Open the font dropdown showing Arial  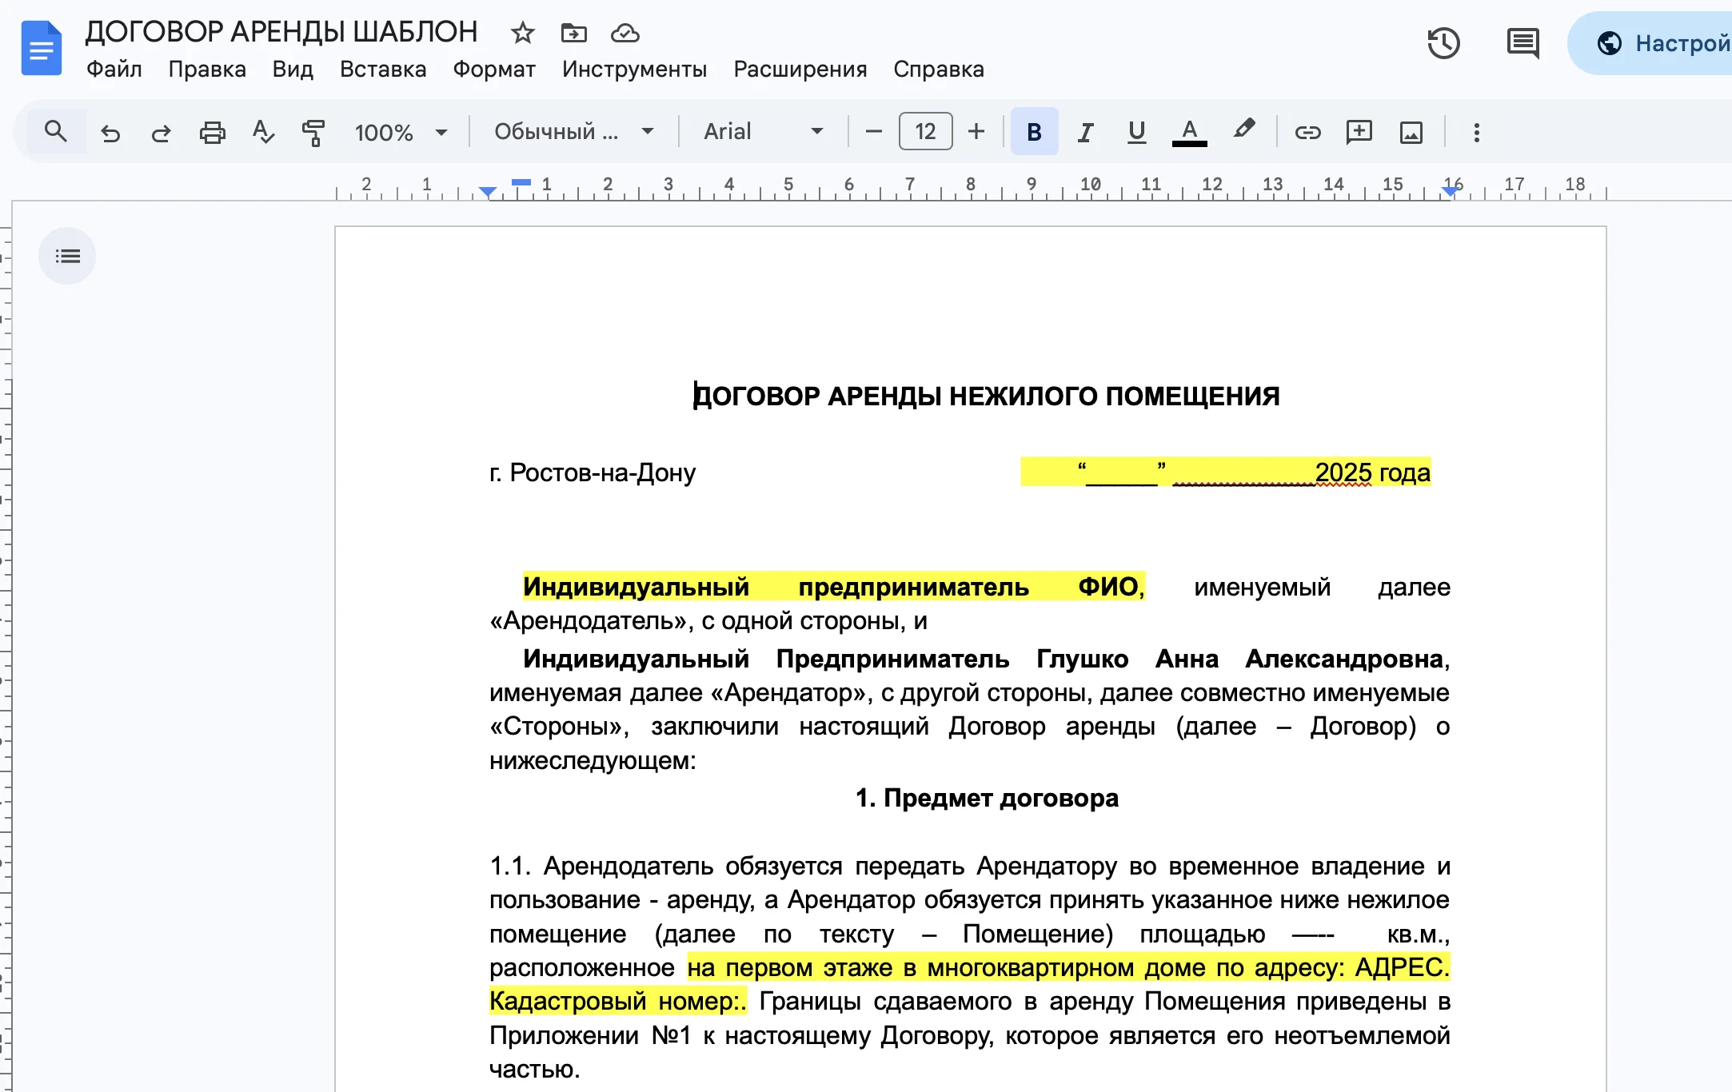pyautogui.click(x=760, y=131)
